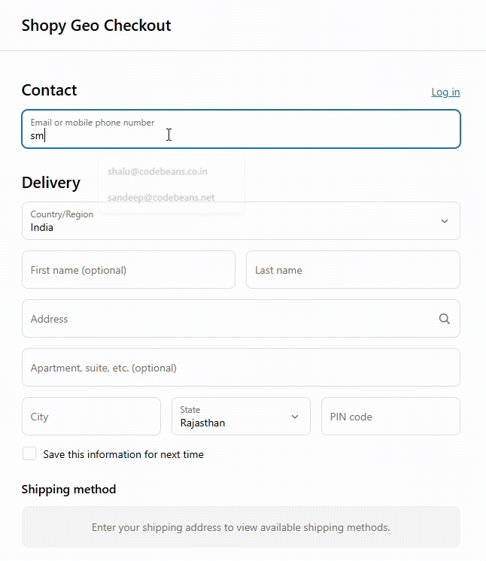Click the State dropdown chevron icon
The width and height of the screenshot is (486, 561).
(x=295, y=417)
